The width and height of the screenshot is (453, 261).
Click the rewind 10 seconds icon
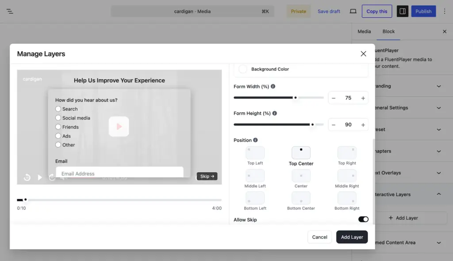[x=27, y=177]
